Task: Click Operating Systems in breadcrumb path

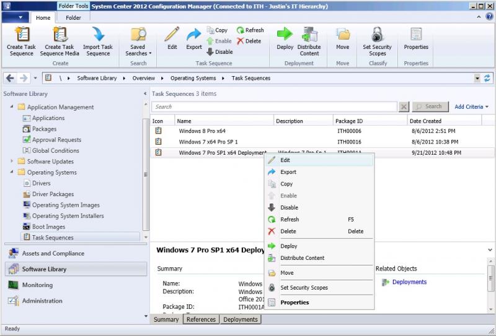Action: pos(193,78)
